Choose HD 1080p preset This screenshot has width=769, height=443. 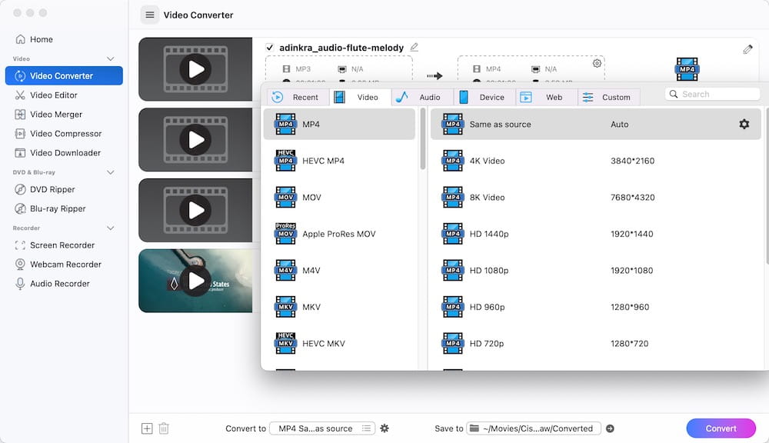coord(595,270)
